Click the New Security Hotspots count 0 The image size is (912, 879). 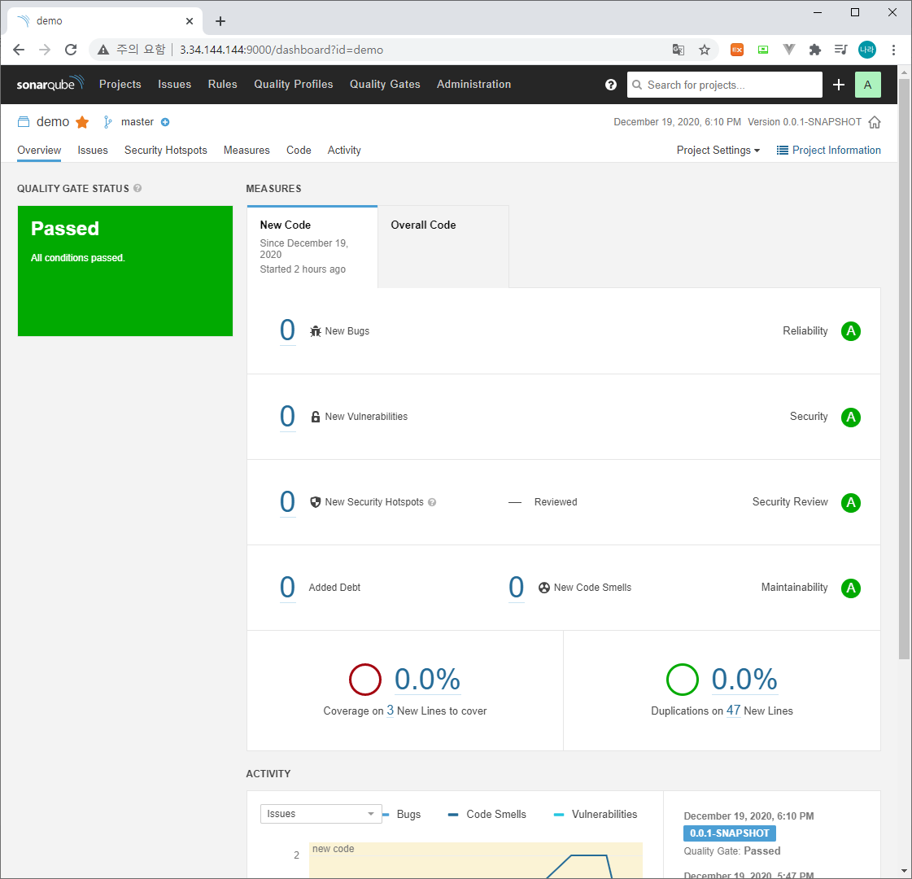(287, 502)
